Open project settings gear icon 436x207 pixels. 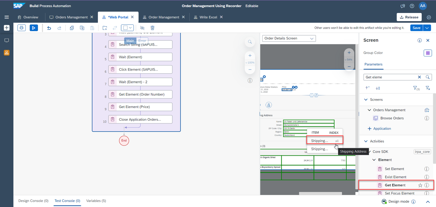[x=429, y=17]
